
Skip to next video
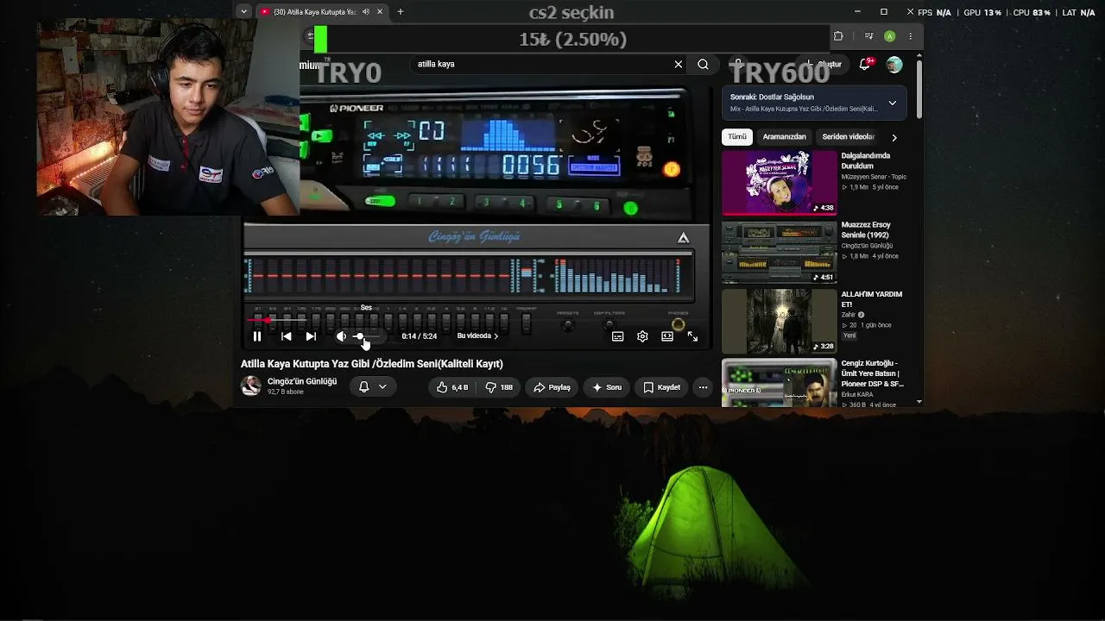[x=311, y=336]
